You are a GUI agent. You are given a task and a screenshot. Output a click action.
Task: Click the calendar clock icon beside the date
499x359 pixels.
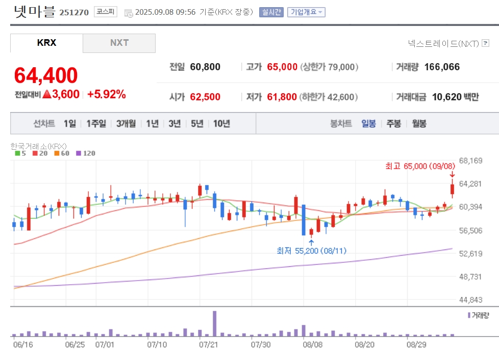click(x=129, y=13)
